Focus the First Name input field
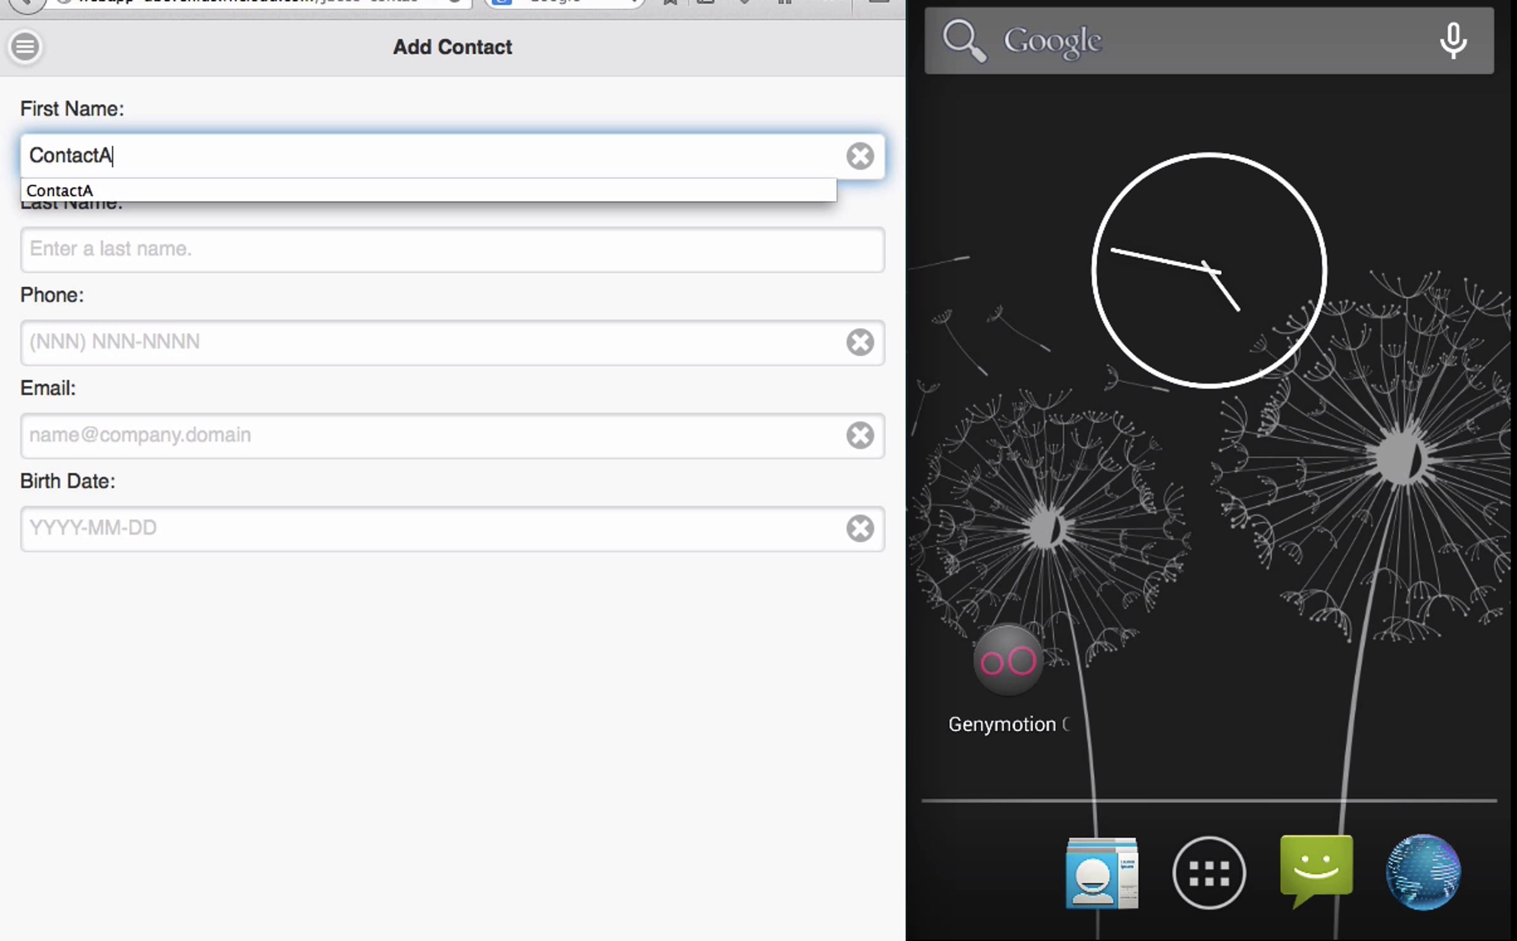 click(x=453, y=156)
